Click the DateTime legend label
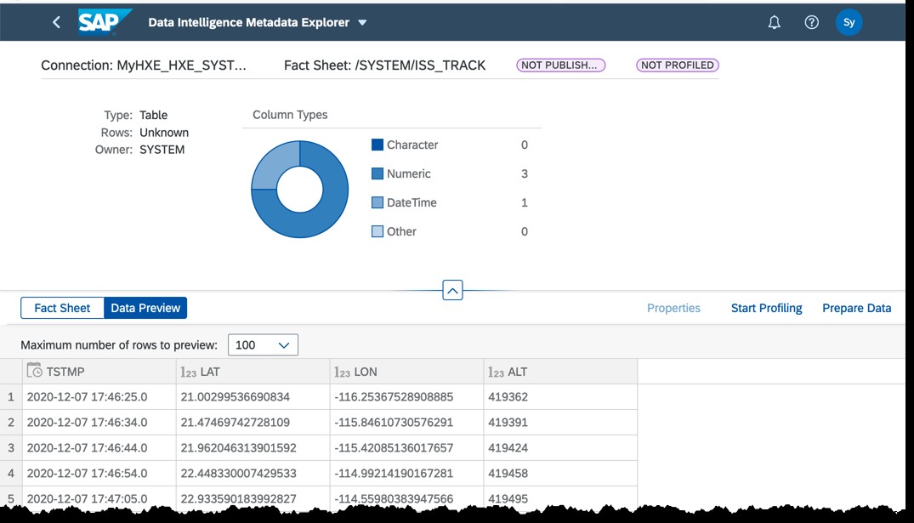This screenshot has width=914, height=523. [x=412, y=202]
